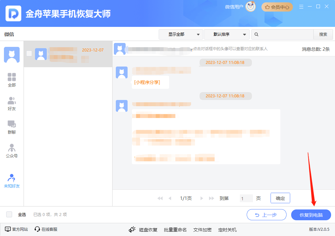Viewport: 335px width, 236px height.
Task: Expand the 默认排序 sorting dropdown
Action: [x=227, y=34]
